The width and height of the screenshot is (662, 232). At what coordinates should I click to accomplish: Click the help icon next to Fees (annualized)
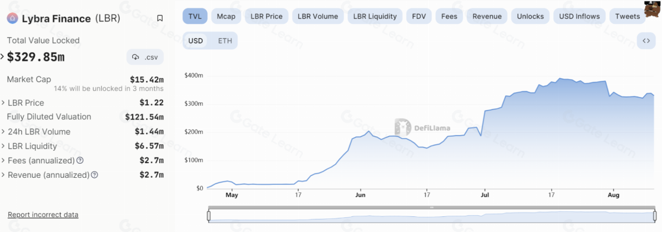pos(80,160)
